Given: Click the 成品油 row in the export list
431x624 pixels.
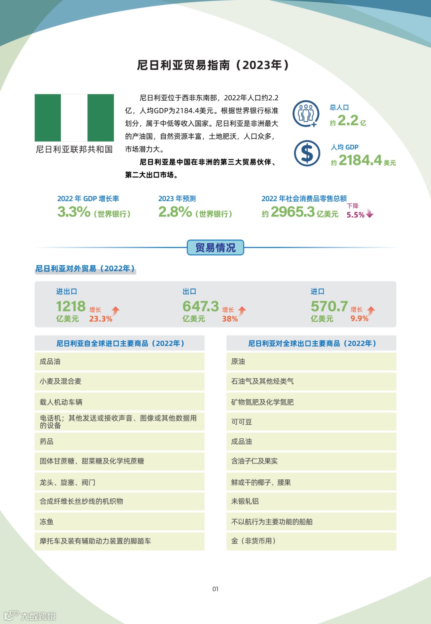Looking at the screenshot, I should click(311, 441).
